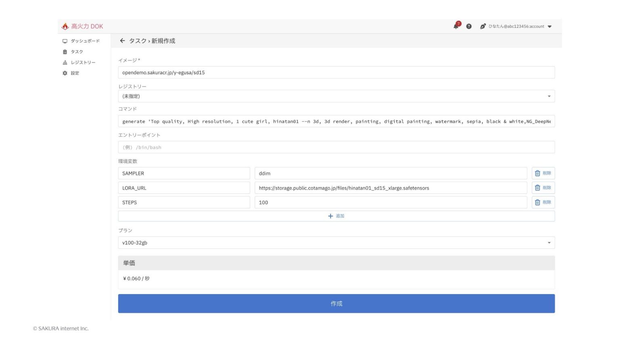Open 設定 via the gear icon
This screenshot has width=620, height=349.
[65, 73]
